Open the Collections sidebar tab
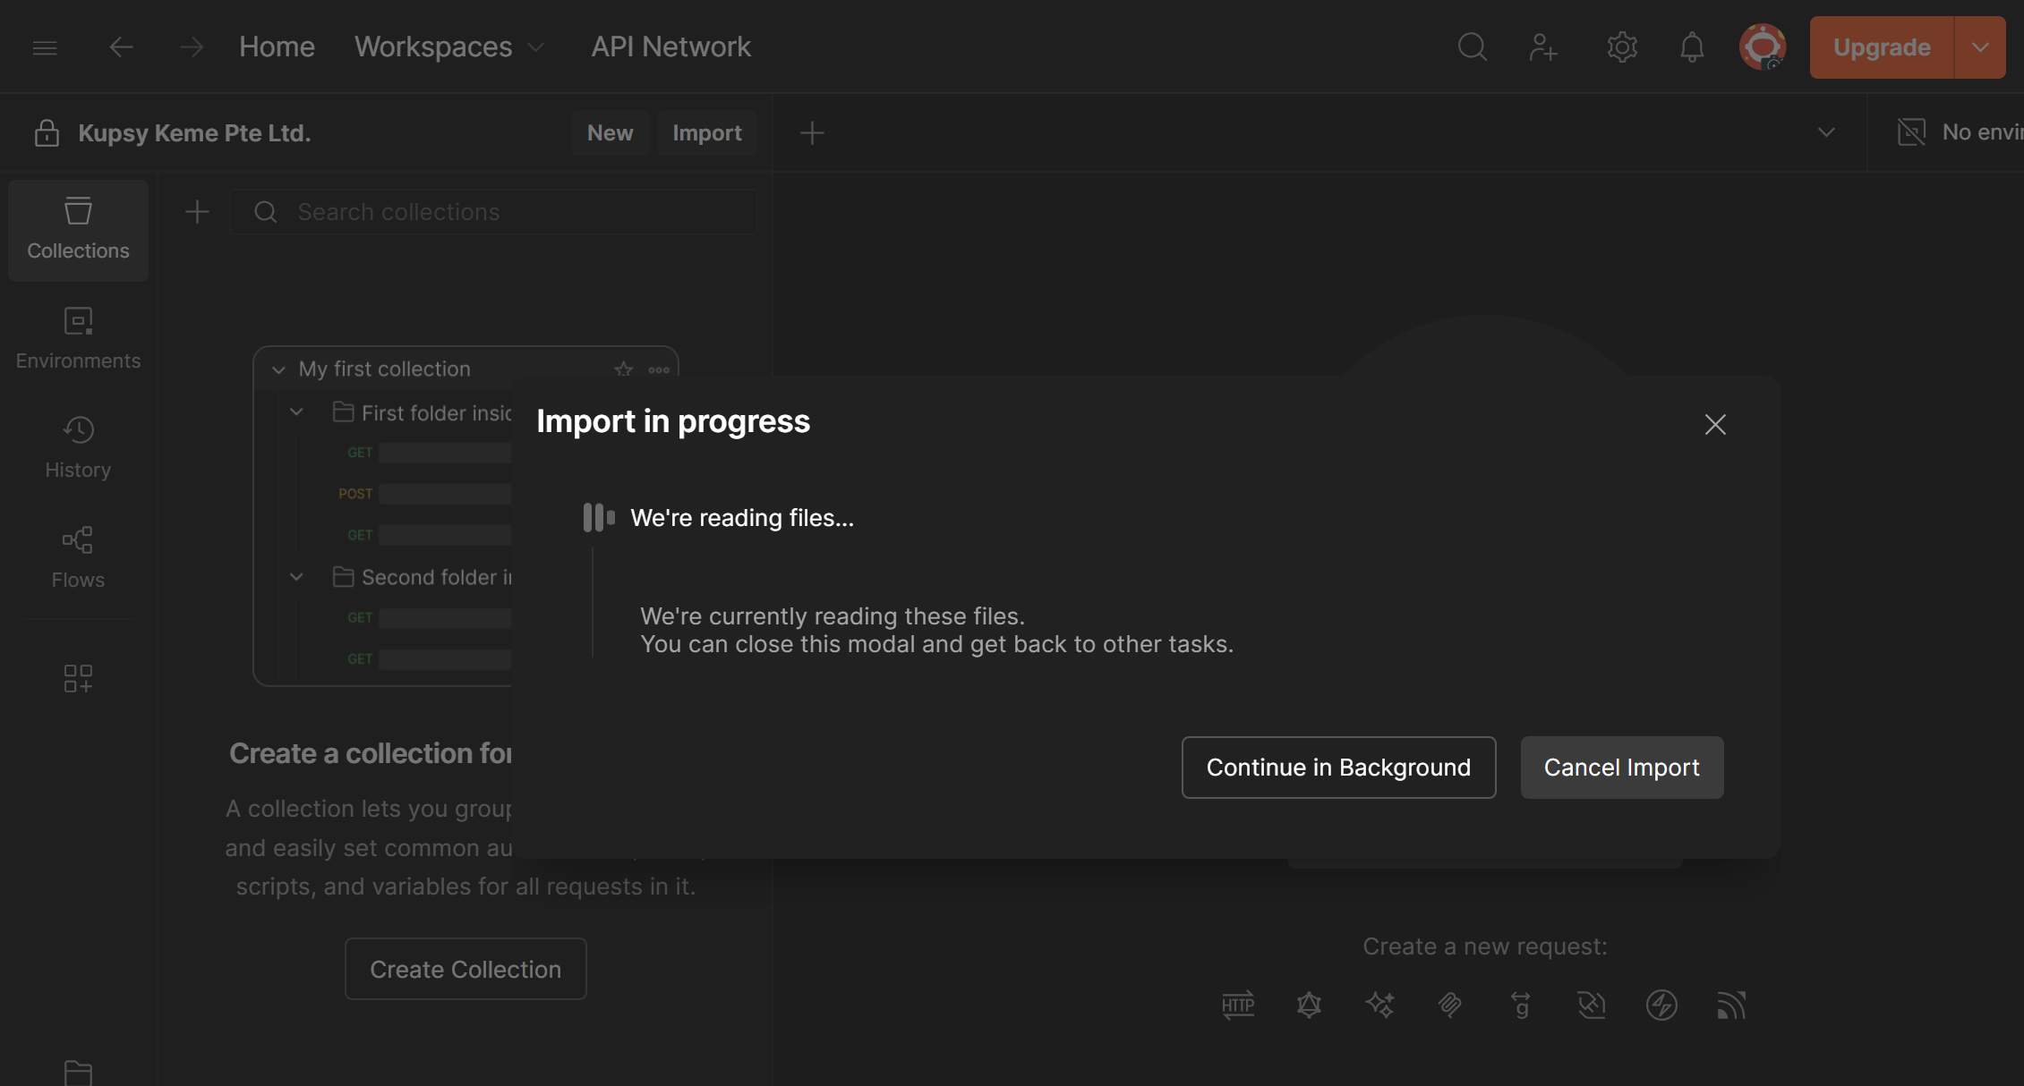Screen dimensions: 2024x1086 (x=78, y=230)
